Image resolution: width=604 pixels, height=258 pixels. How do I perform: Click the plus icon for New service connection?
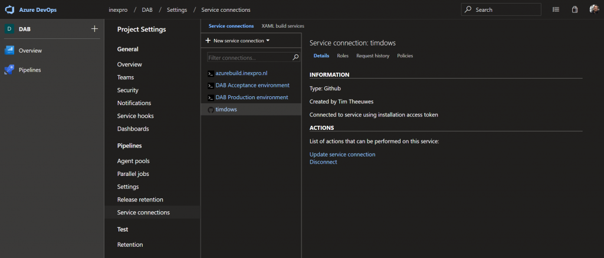pyautogui.click(x=208, y=41)
